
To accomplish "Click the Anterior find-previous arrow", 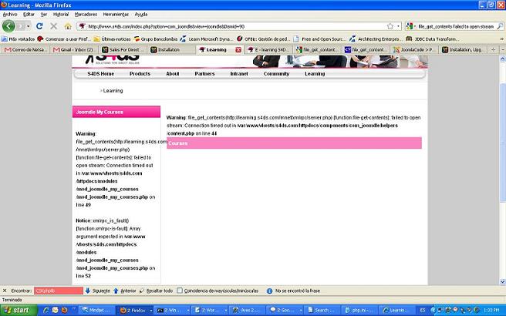I will 114,291.
